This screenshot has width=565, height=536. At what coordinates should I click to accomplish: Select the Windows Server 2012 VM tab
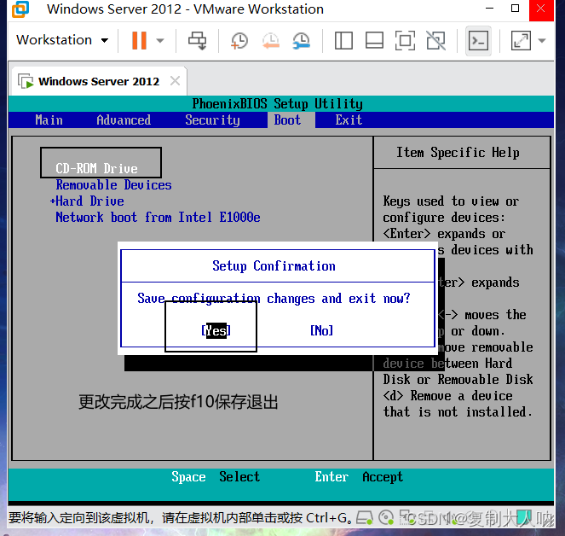click(x=99, y=81)
